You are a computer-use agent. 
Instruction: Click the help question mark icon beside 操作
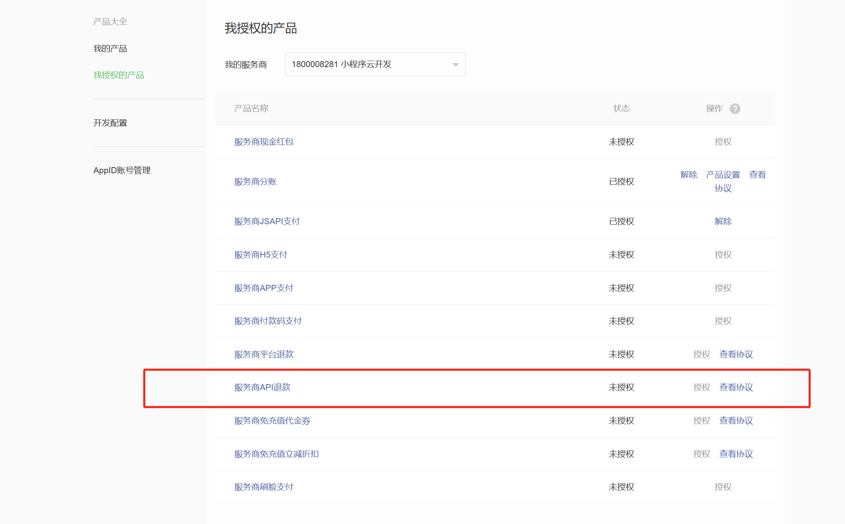[x=735, y=108]
